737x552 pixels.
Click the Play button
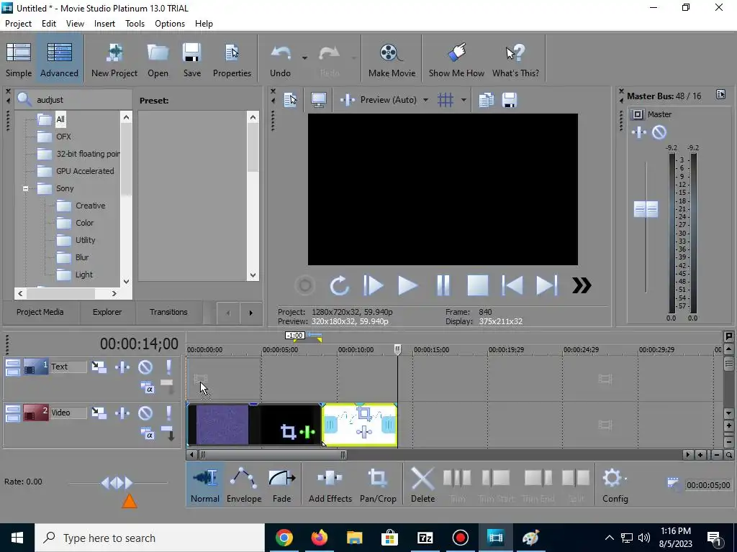[x=407, y=285]
